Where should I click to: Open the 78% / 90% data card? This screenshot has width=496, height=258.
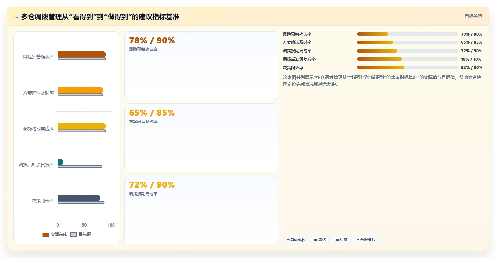[201, 65]
